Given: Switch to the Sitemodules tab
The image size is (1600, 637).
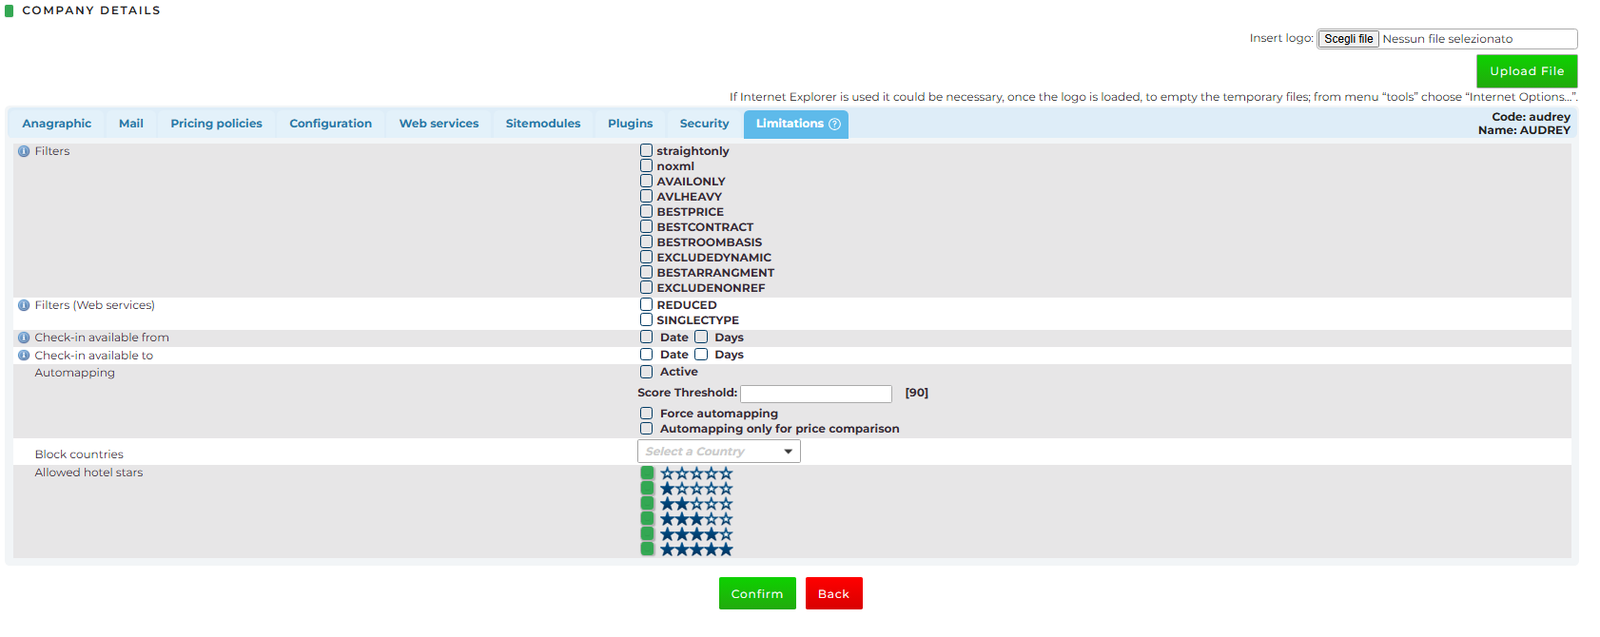Looking at the screenshot, I should (543, 124).
